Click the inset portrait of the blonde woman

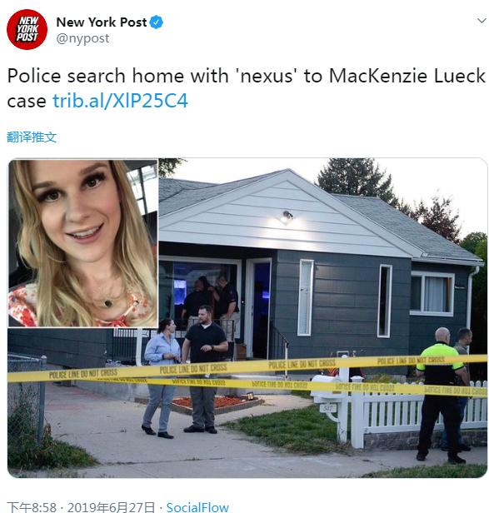82,243
